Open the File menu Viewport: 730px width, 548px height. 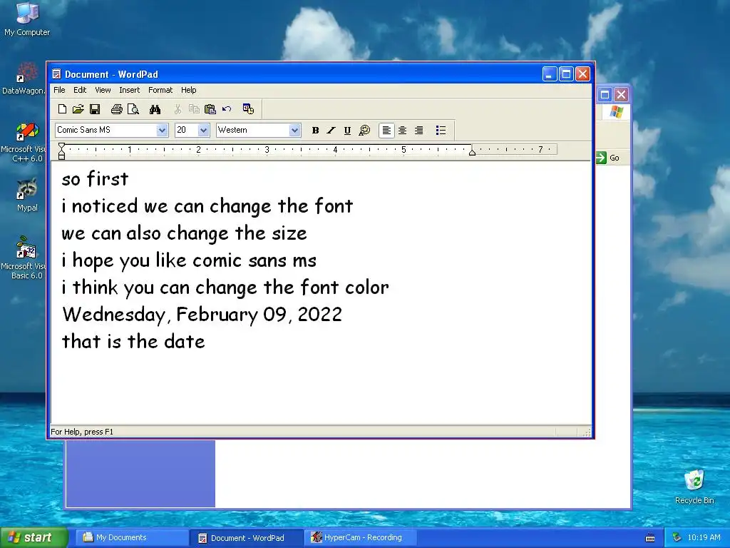(x=59, y=90)
